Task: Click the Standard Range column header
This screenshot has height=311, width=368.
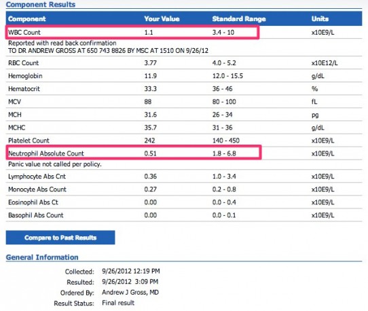Action: (x=239, y=19)
